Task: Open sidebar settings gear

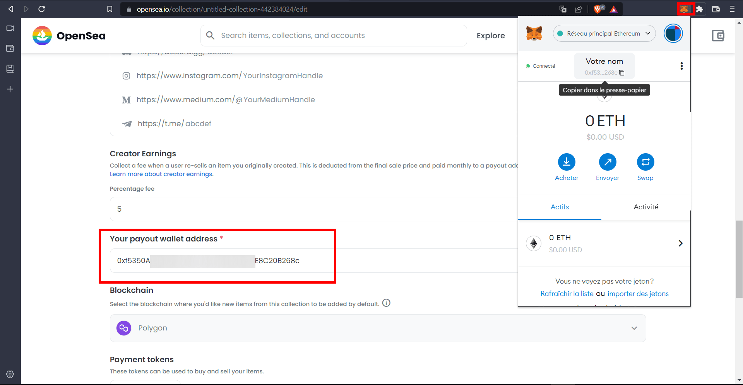Action: pos(10,374)
